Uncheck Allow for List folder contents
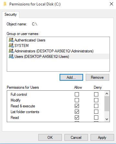Screen dimensions: 116x144 [x=77, y=112]
